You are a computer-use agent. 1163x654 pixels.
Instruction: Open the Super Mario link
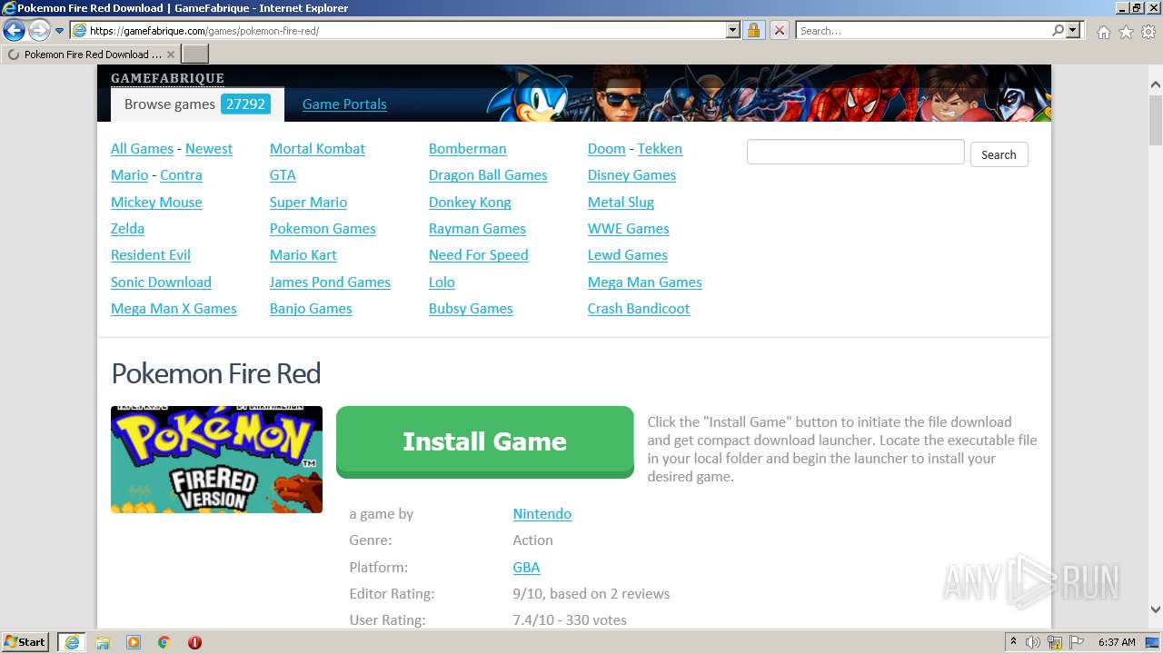tap(308, 202)
